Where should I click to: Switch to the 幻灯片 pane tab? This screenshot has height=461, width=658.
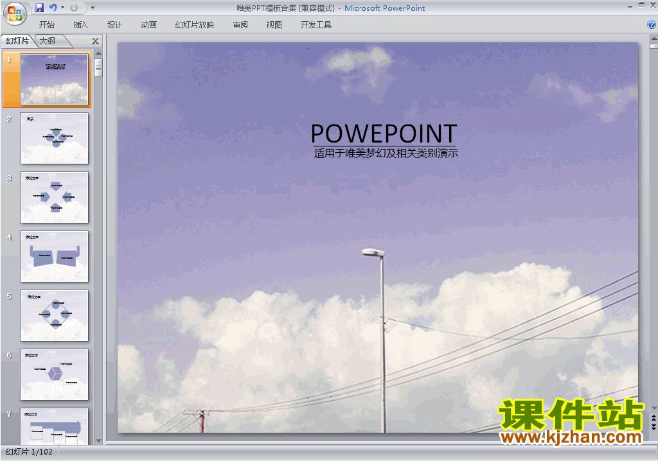coord(17,40)
